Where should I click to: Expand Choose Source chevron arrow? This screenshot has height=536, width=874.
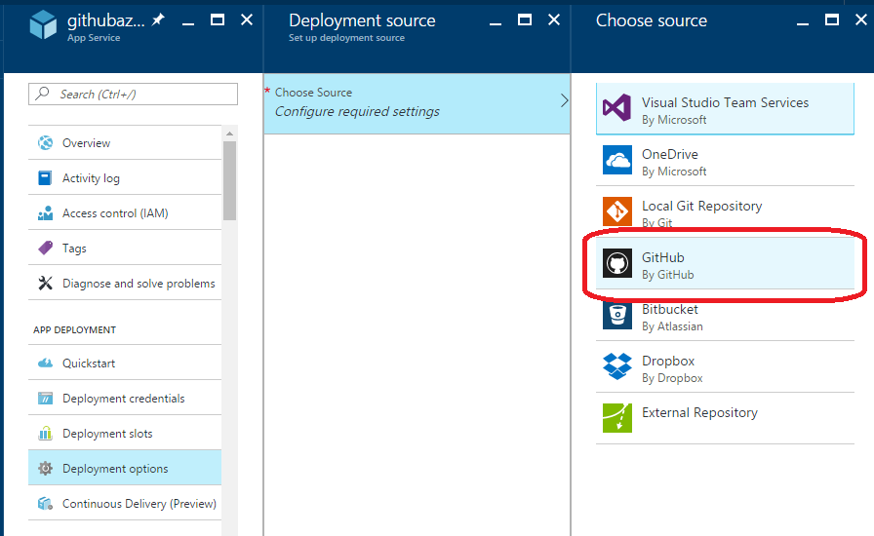coord(564,100)
